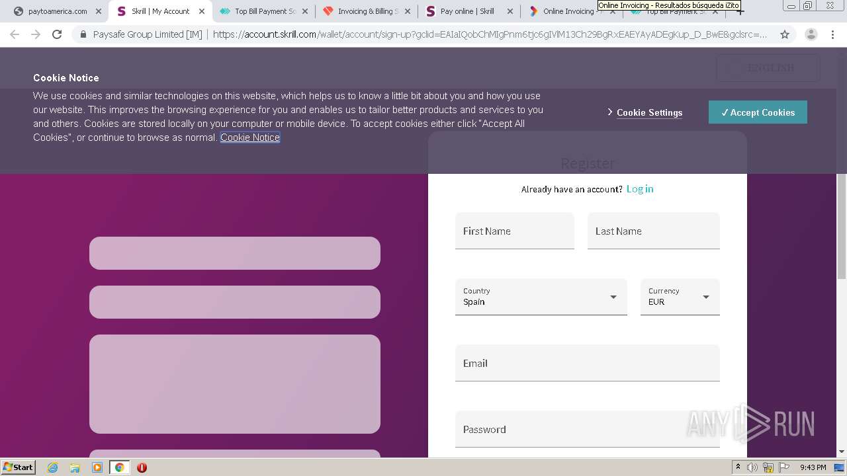Close the Invoicing & Billing tab

pyautogui.click(x=408, y=11)
